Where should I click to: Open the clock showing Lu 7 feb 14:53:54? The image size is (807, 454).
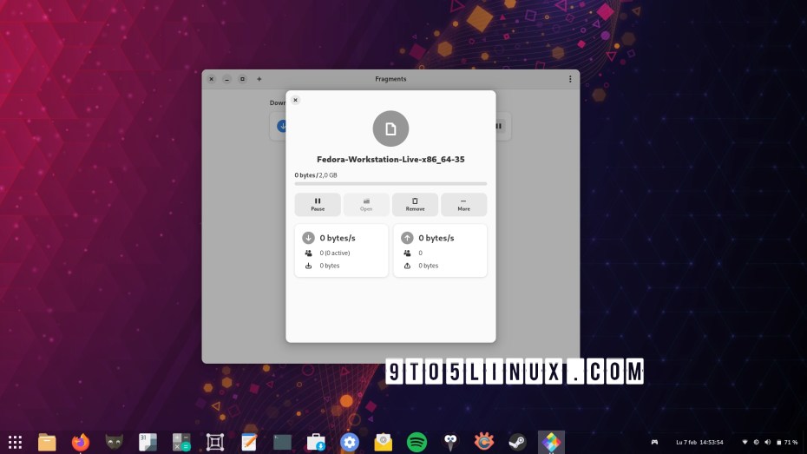pyautogui.click(x=699, y=442)
